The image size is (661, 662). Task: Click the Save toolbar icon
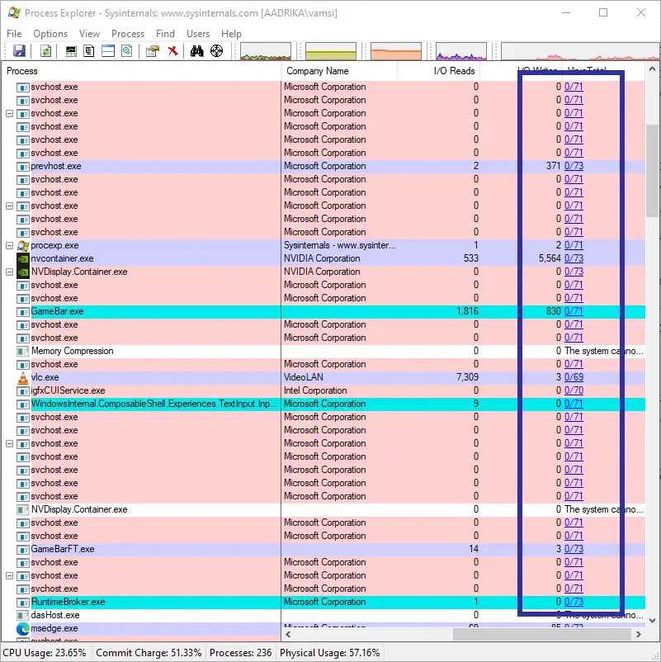tap(20, 51)
